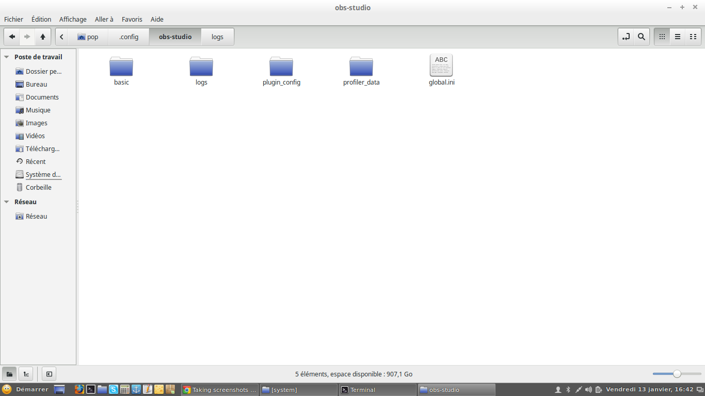The image size is (705, 396).
Task: Hide the sidebar with the toggle button
Action: tap(49, 374)
